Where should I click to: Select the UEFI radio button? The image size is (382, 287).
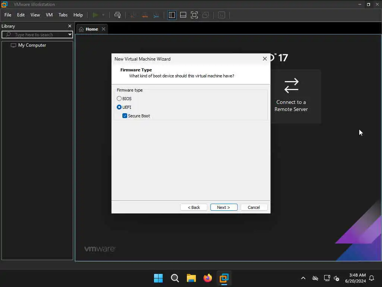119,107
